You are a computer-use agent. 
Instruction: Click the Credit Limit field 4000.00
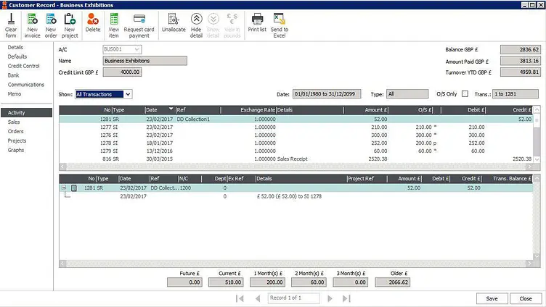122,72
